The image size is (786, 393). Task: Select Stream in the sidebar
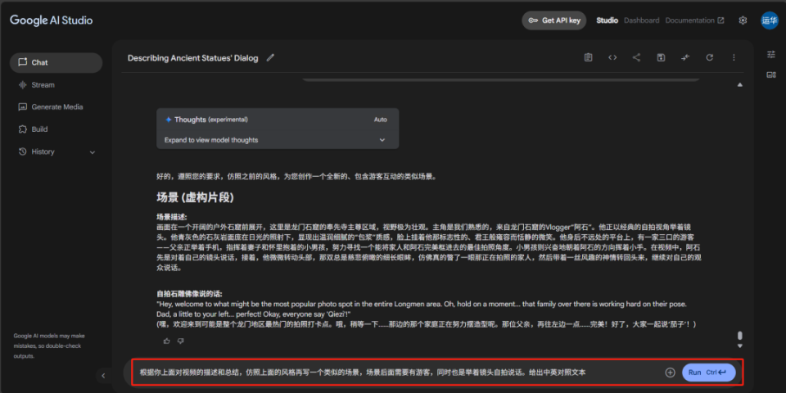(56, 85)
